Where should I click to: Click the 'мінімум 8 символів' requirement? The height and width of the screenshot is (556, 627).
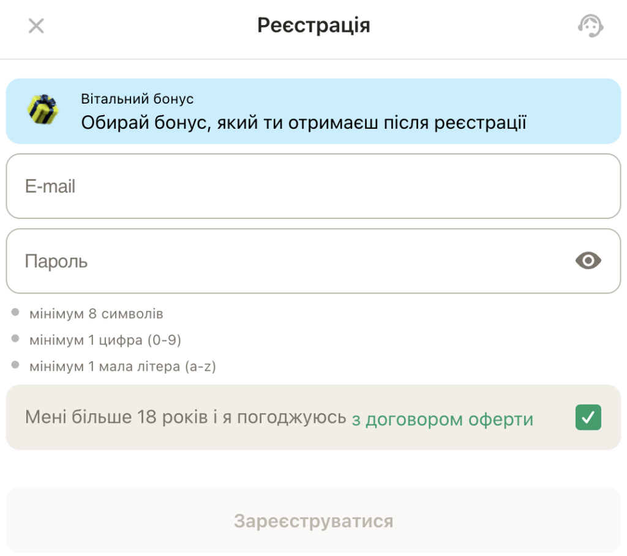point(96,313)
